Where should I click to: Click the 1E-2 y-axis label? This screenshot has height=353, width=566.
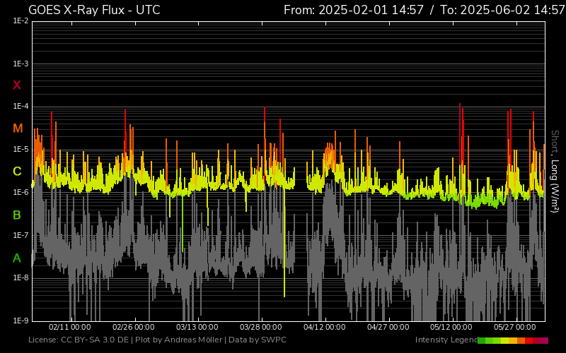pos(21,21)
